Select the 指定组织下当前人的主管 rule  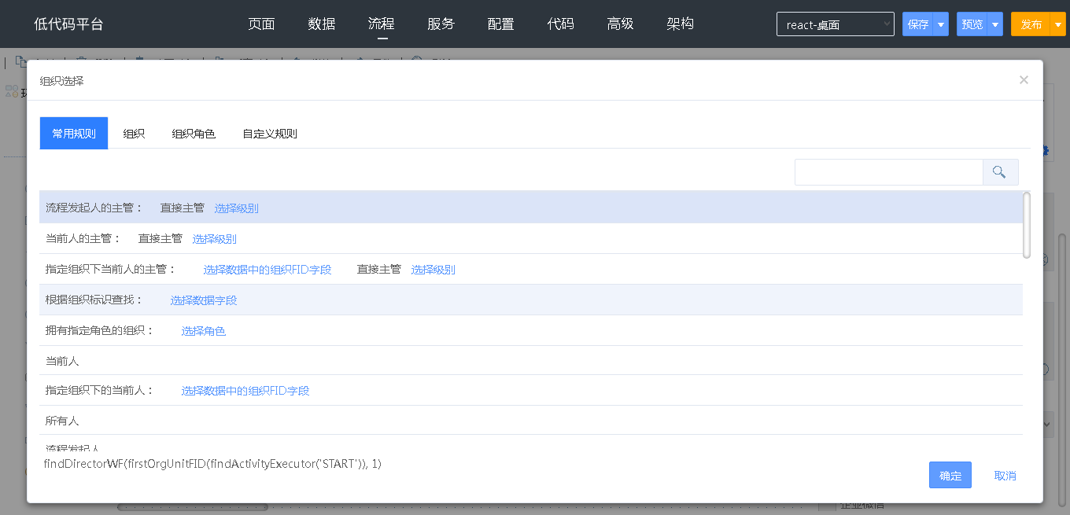click(531, 270)
